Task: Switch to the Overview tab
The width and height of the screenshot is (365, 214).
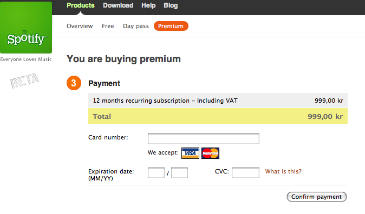Action: coord(80,26)
